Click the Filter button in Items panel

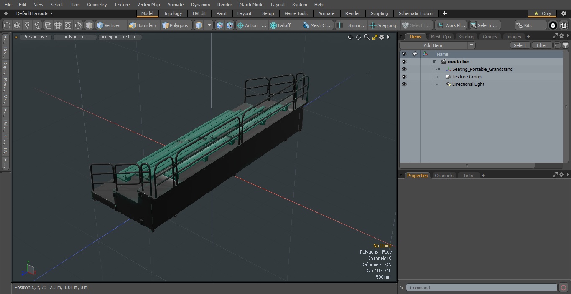(542, 45)
